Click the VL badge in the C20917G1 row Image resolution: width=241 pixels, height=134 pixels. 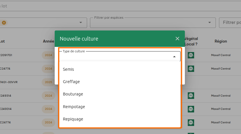tap(191, 55)
